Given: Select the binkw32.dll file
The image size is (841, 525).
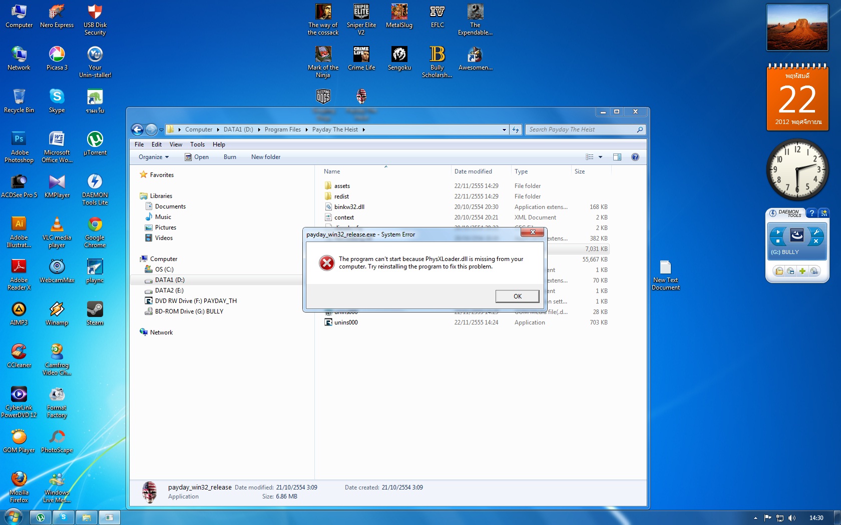Looking at the screenshot, I should tap(466, 207).
